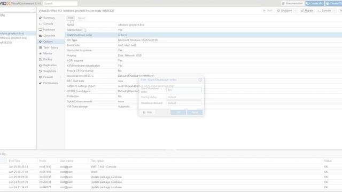
Task: Click the Create VM monitor icon
Action: [x=308, y=4]
